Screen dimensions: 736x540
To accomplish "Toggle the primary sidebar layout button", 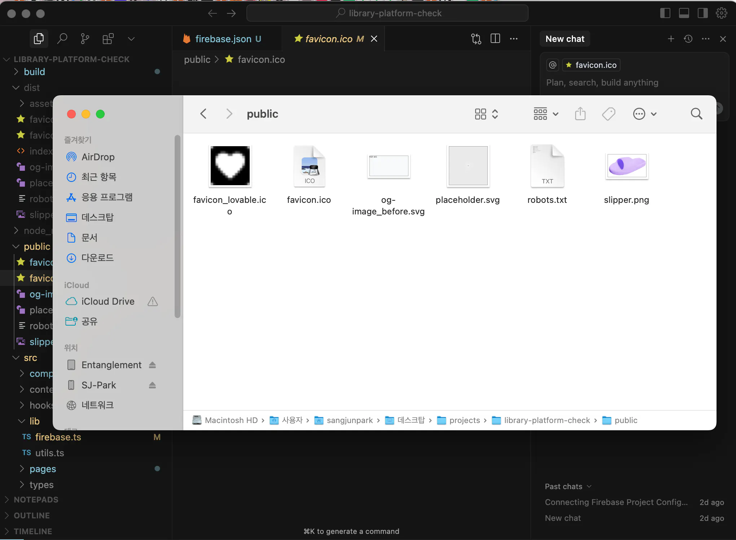I will pyautogui.click(x=665, y=13).
